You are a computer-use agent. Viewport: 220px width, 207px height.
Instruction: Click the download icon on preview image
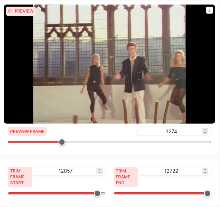point(209,10)
